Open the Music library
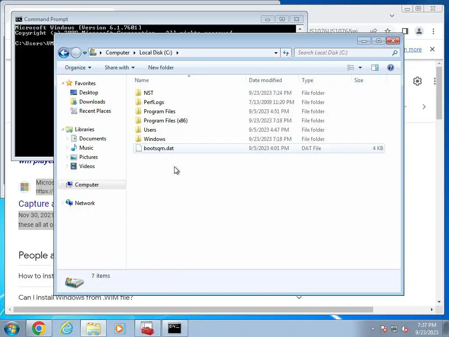This screenshot has width=449, height=337. click(x=86, y=148)
